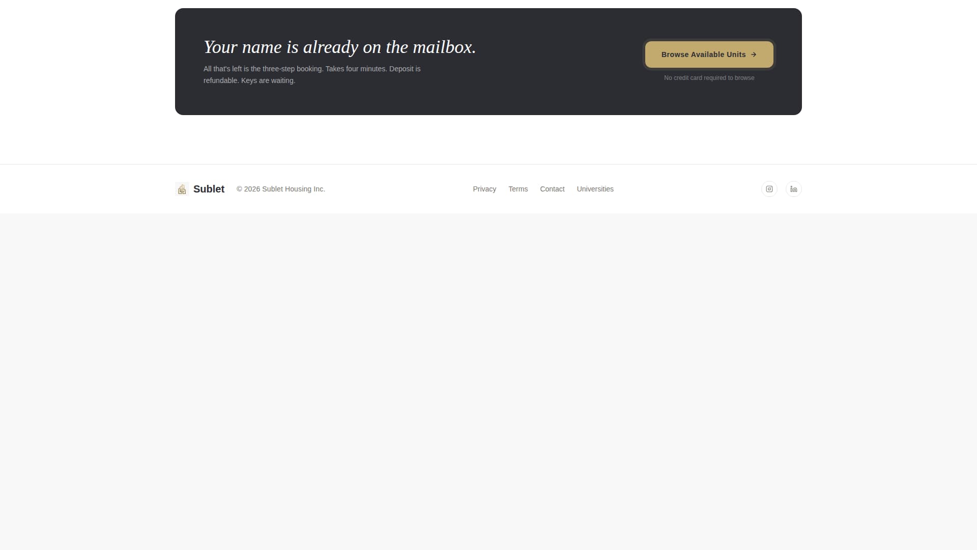Open the Terms link
Viewport: 977px width, 550px height.
[518, 189]
